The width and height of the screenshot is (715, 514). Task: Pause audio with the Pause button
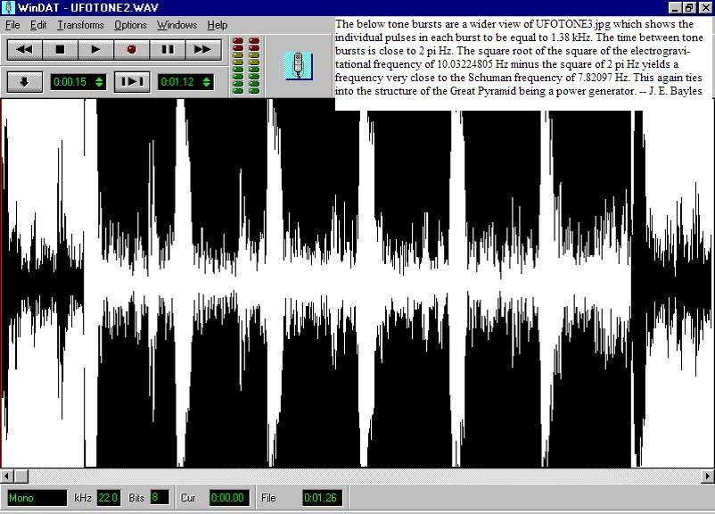pos(168,50)
